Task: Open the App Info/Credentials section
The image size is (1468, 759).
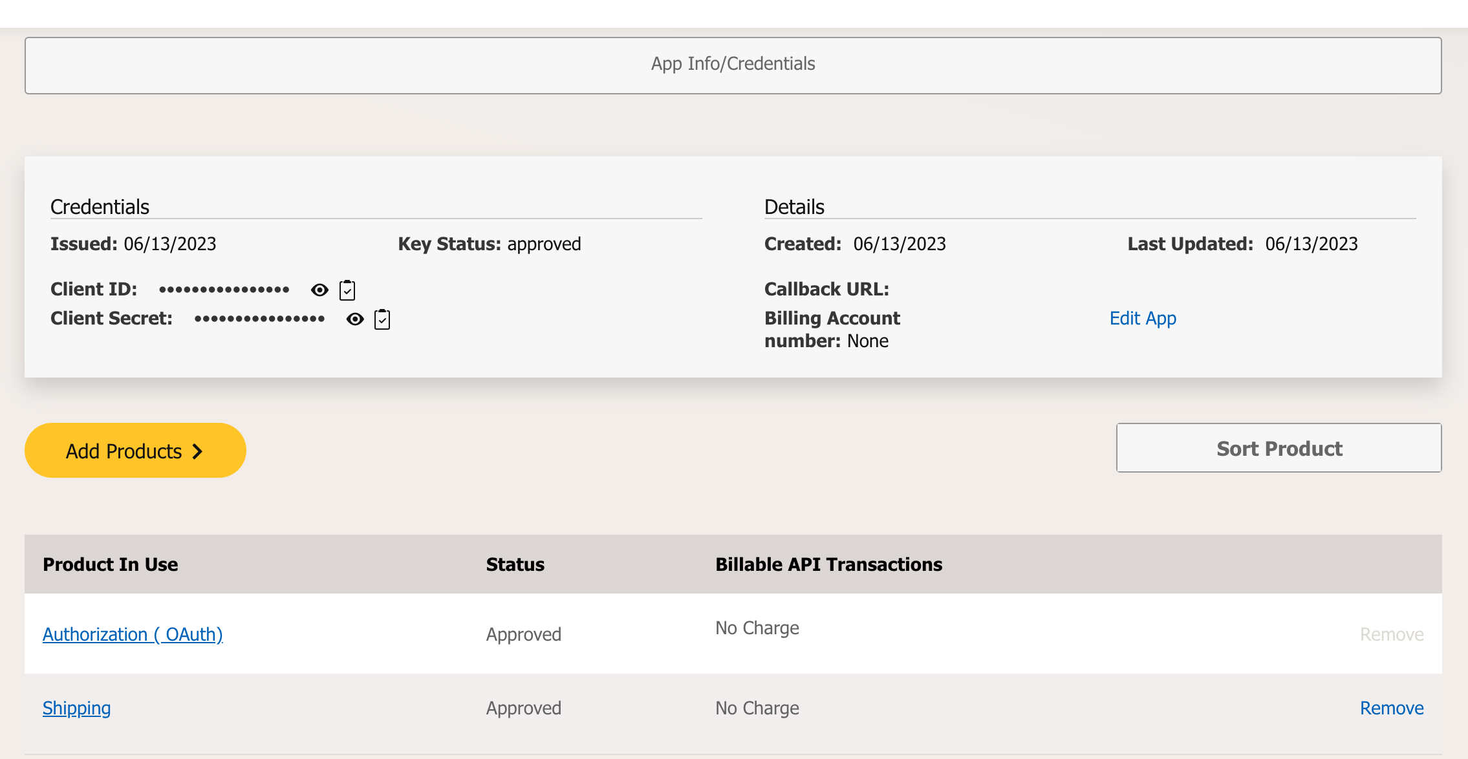Action: (733, 65)
